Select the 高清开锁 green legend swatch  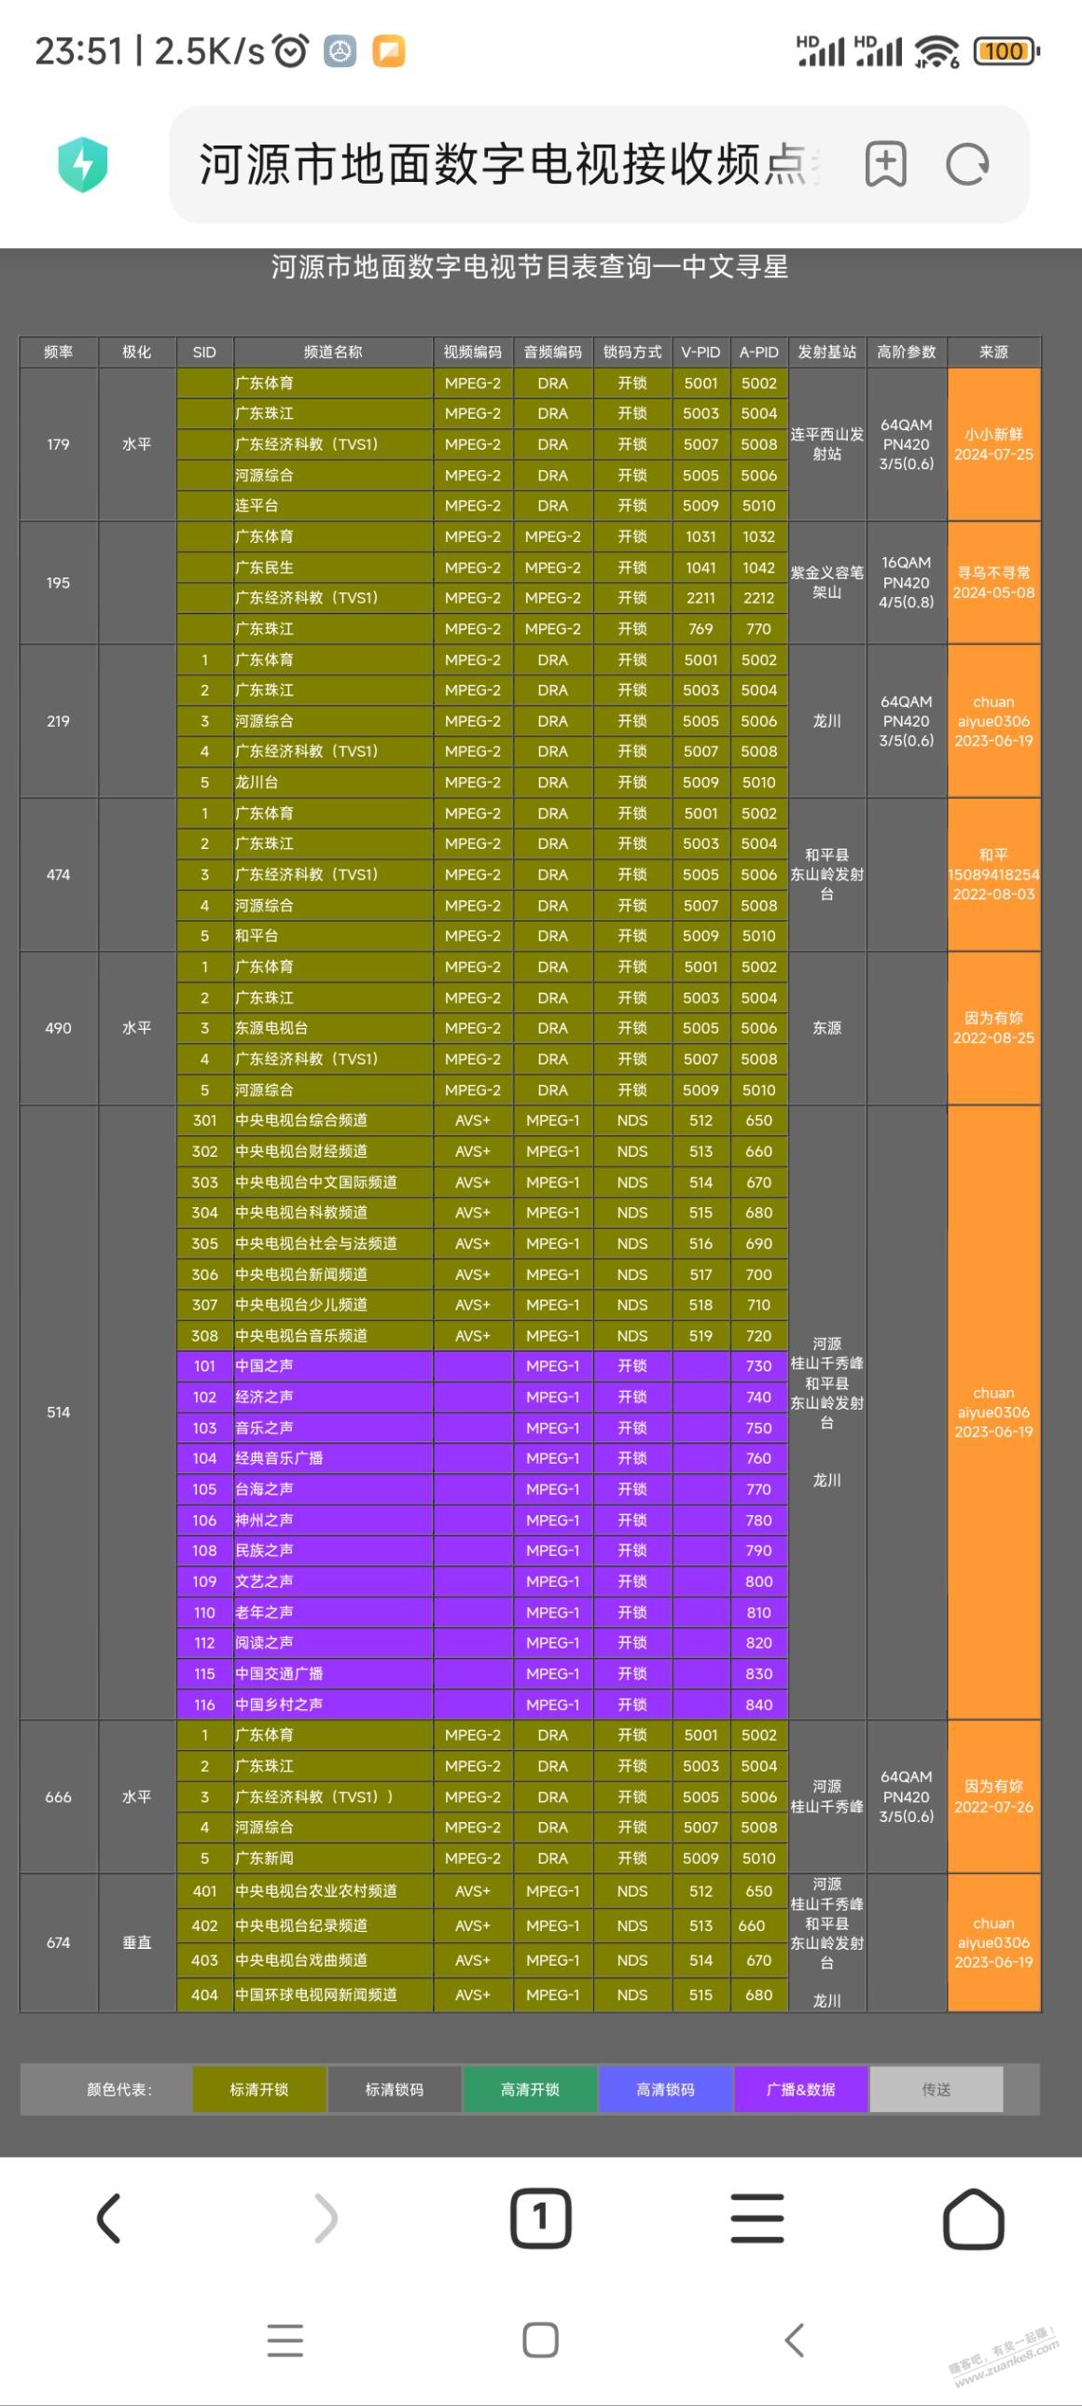(x=530, y=2090)
